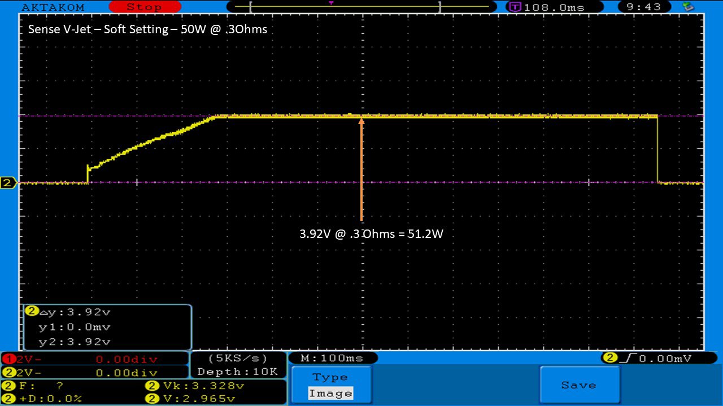Click the purple T trigger time icon
The height and width of the screenshot is (406, 723).
click(515, 7)
